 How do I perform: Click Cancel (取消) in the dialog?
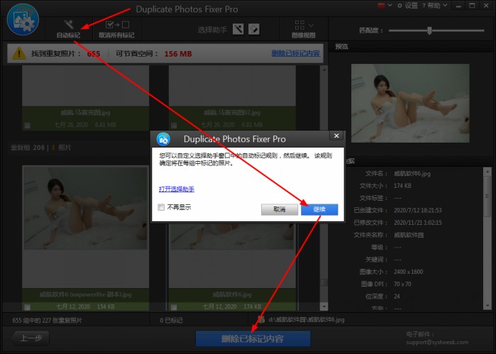pos(280,209)
